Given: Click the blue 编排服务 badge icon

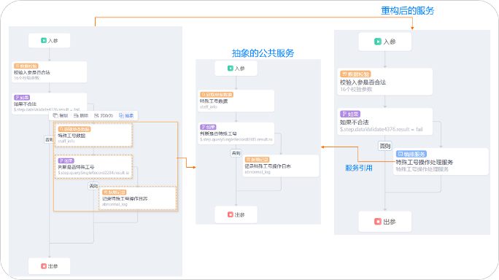Looking at the screenshot, I should point(401,154).
